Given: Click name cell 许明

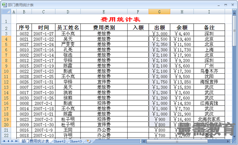Looking at the screenshot, I should 68,135.
